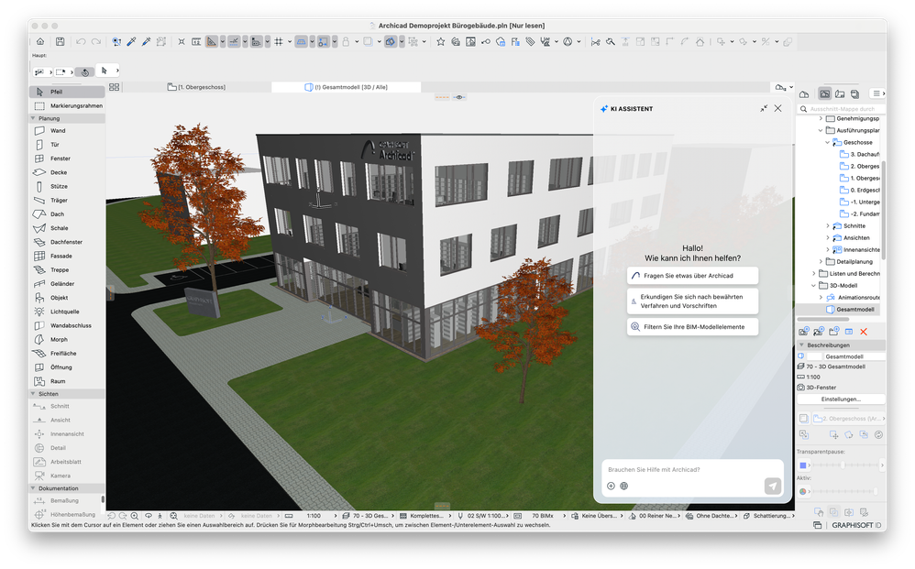
Task: Click 'Fragen Sie etwas über Archicad' suggestion
Action: [x=693, y=276]
